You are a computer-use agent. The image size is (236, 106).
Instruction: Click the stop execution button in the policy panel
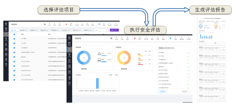coord(185,91)
